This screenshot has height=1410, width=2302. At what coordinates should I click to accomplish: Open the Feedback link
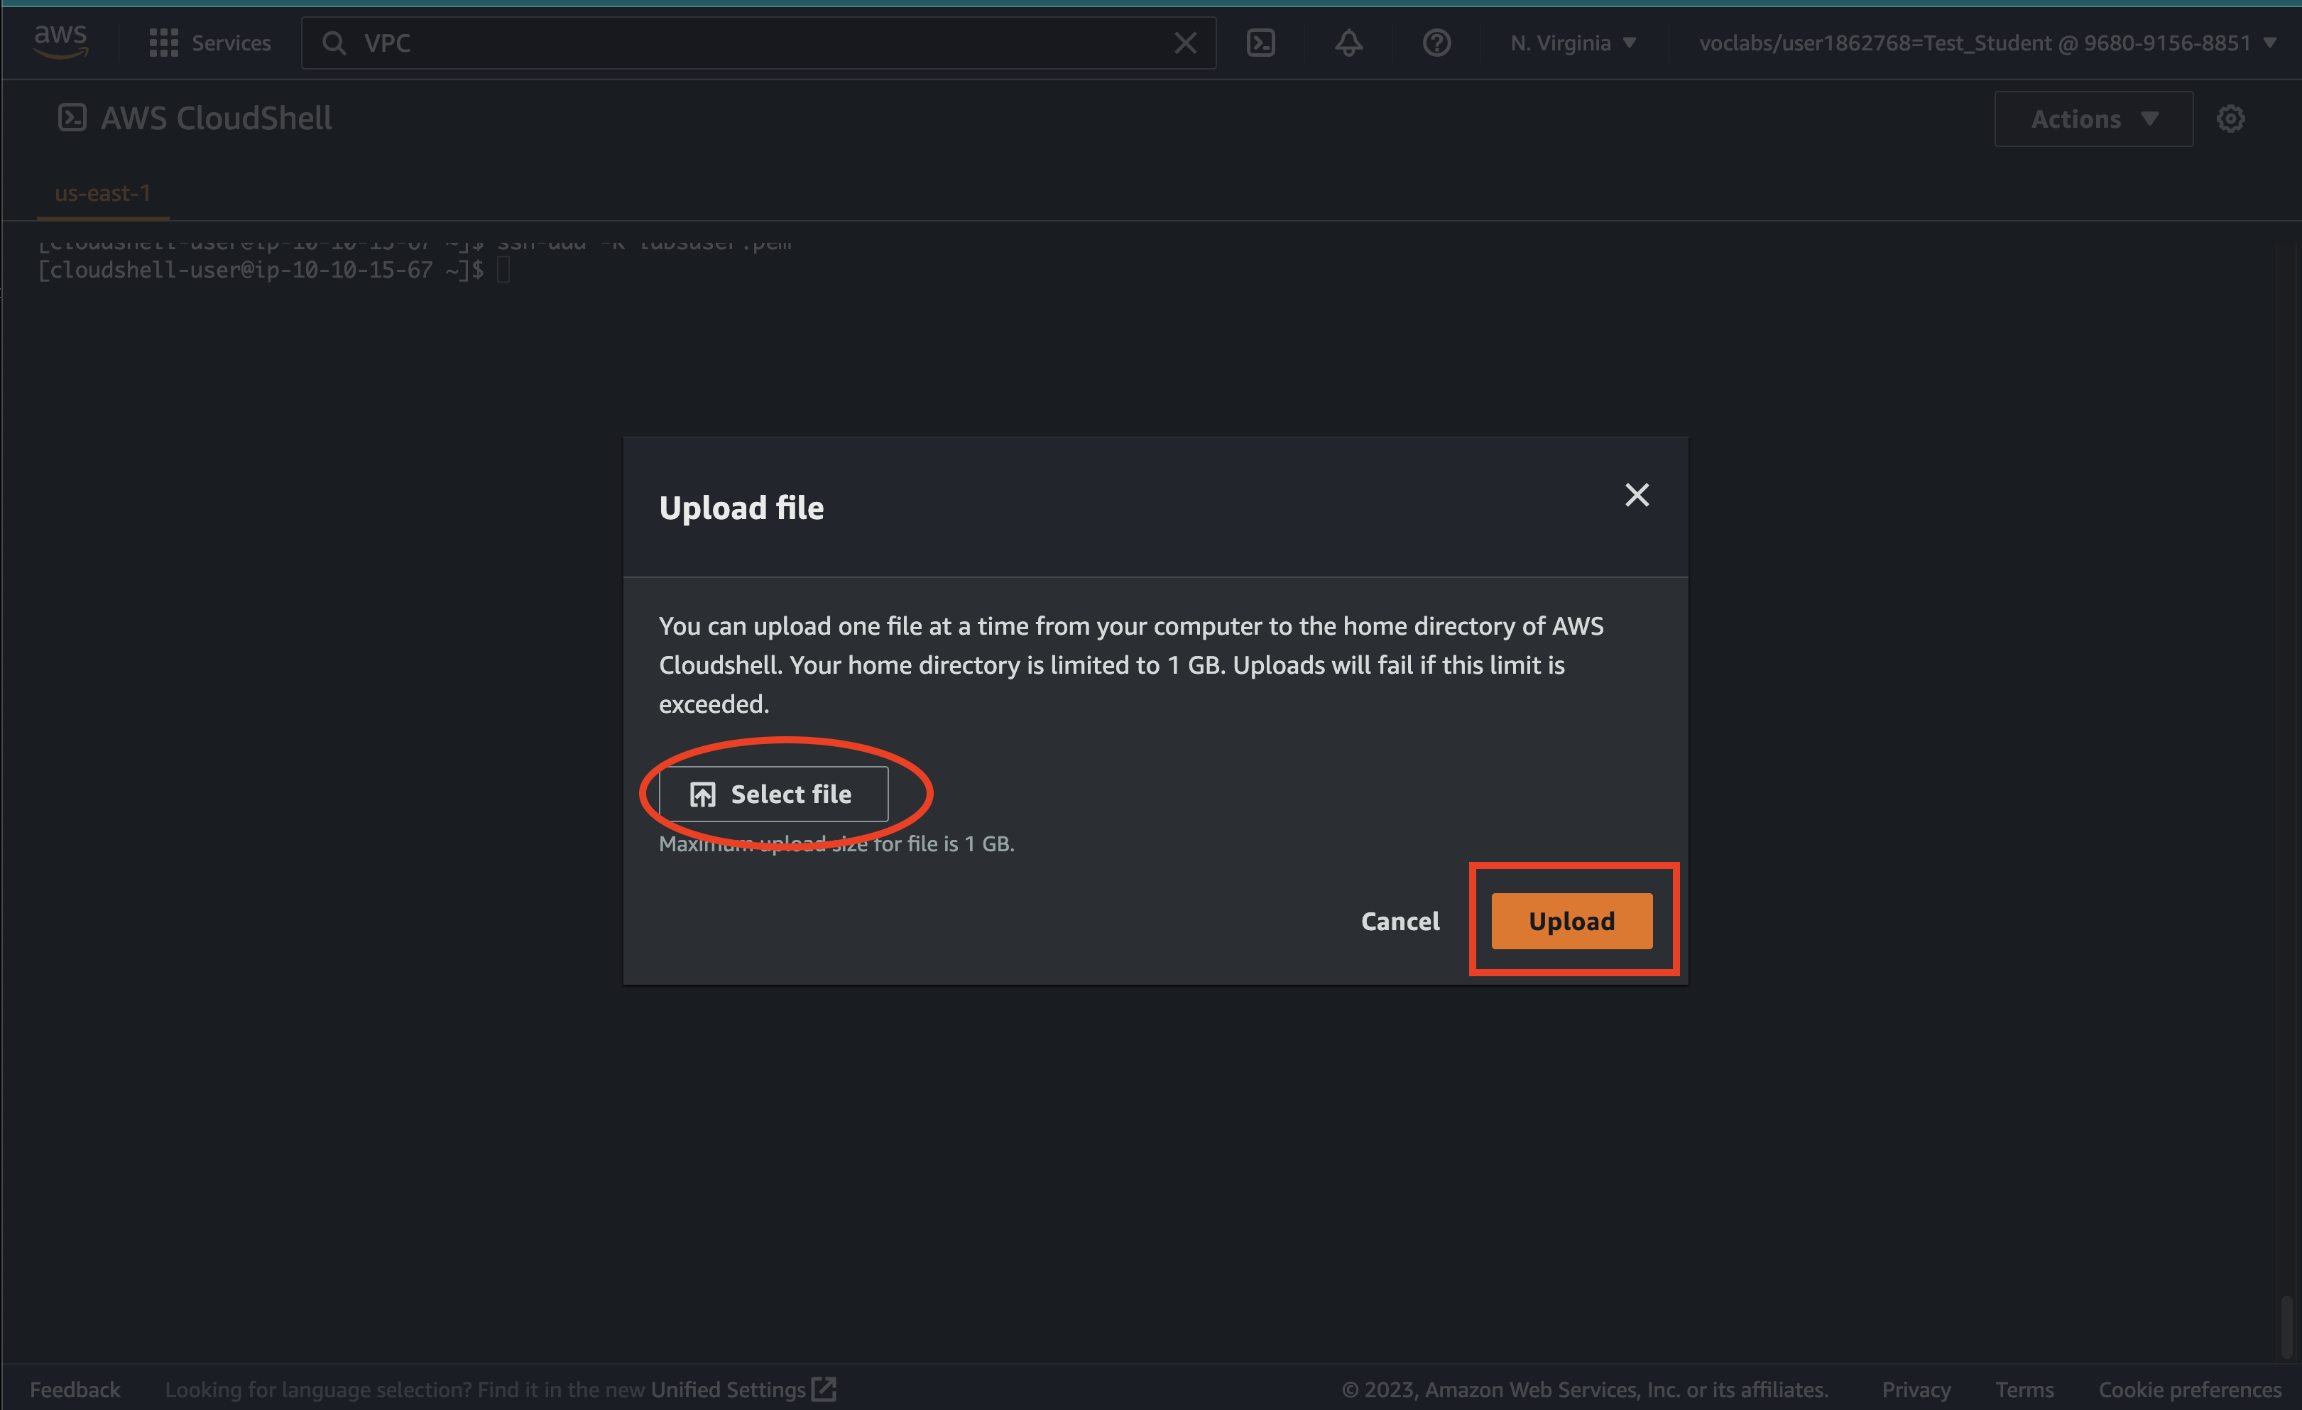75,1389
